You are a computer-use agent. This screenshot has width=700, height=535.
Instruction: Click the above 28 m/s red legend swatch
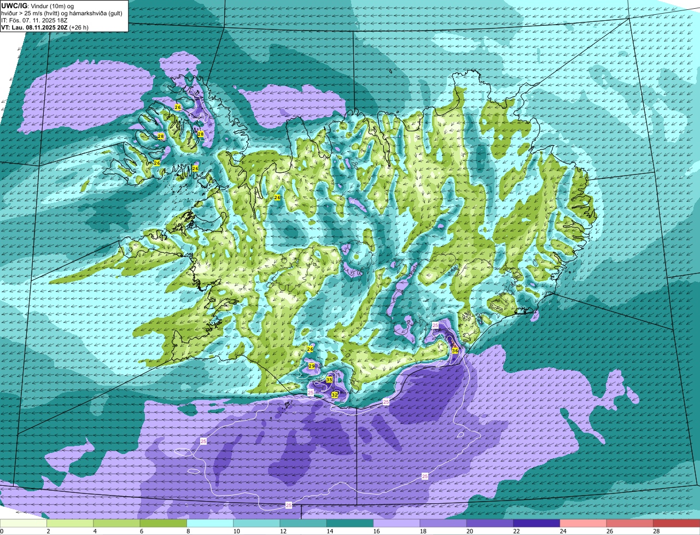coord(676,523)
